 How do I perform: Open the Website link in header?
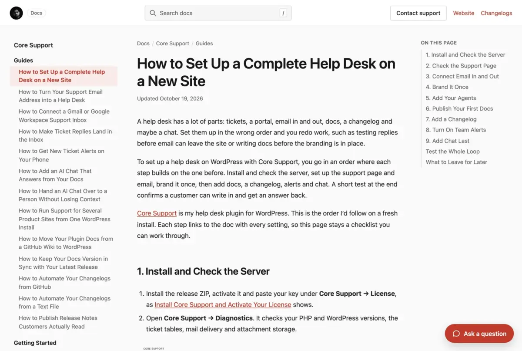pos(464,13)
